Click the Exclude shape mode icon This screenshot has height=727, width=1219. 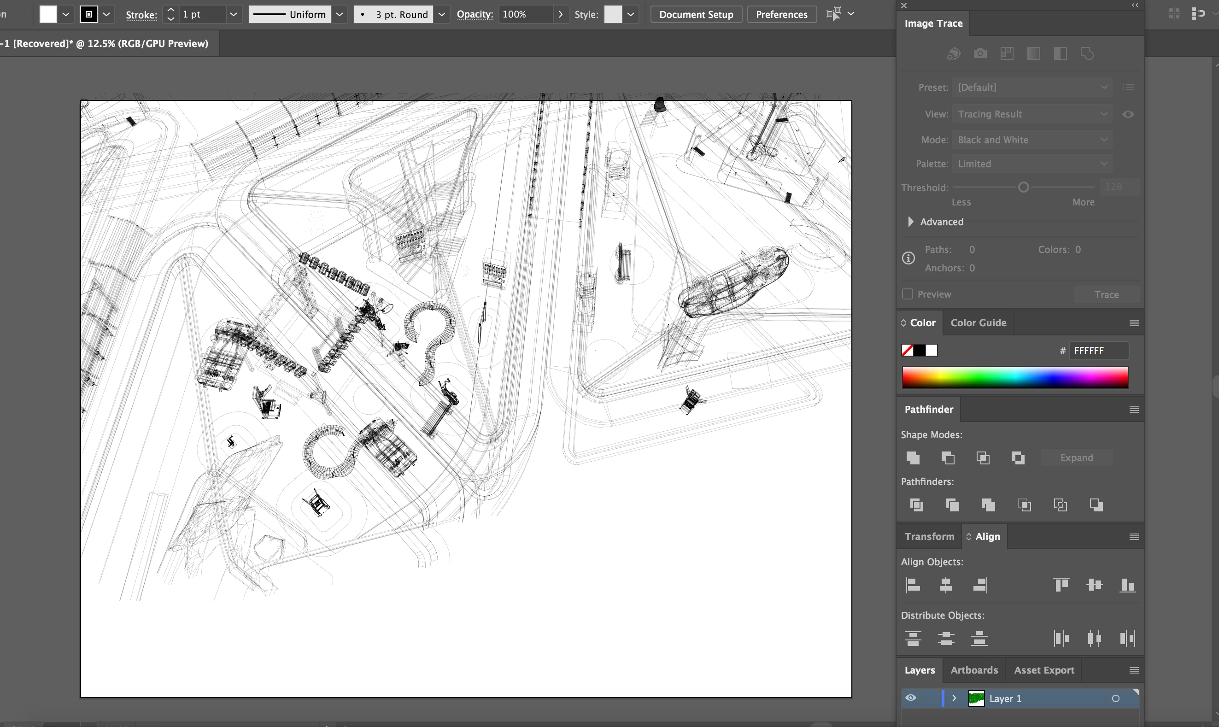tap(1018, 457)
